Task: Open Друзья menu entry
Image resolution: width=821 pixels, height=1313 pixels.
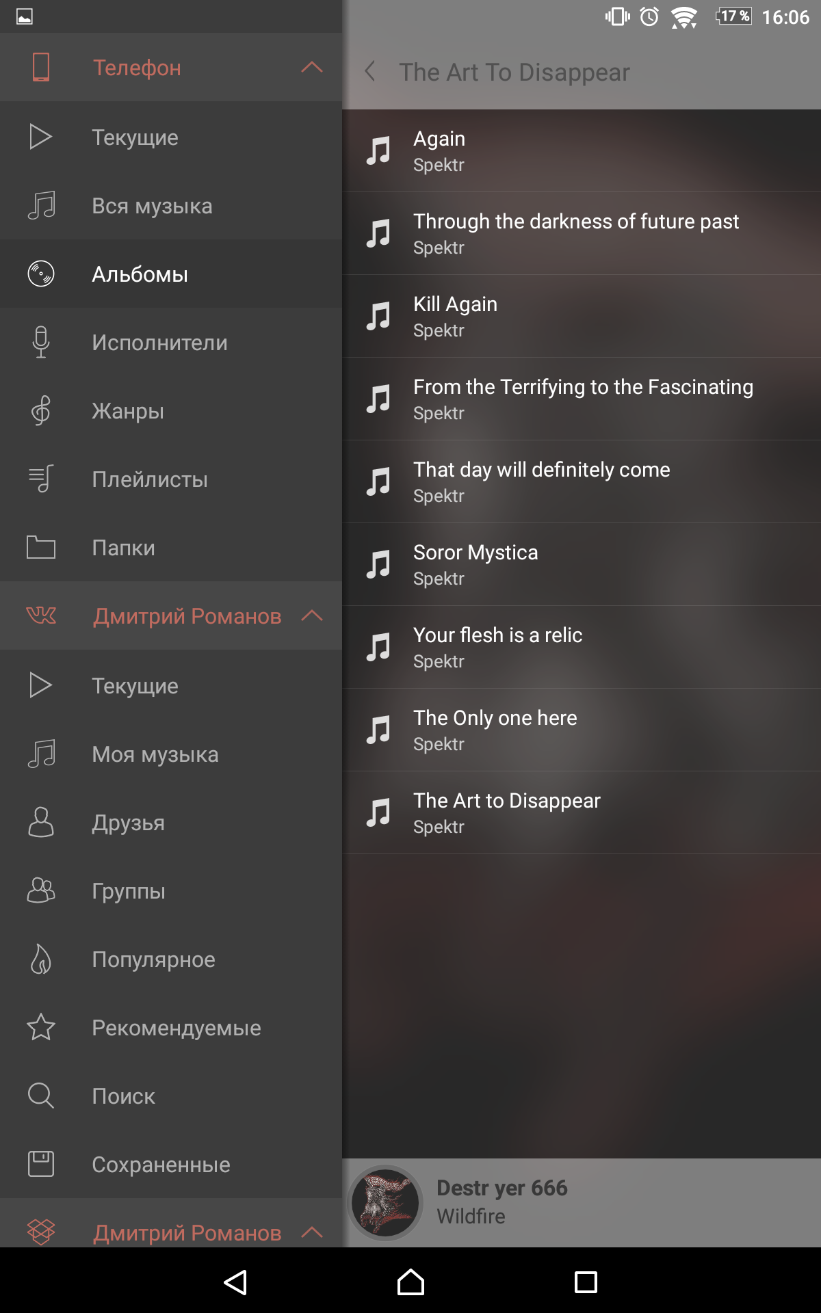Action: [171, 822]
